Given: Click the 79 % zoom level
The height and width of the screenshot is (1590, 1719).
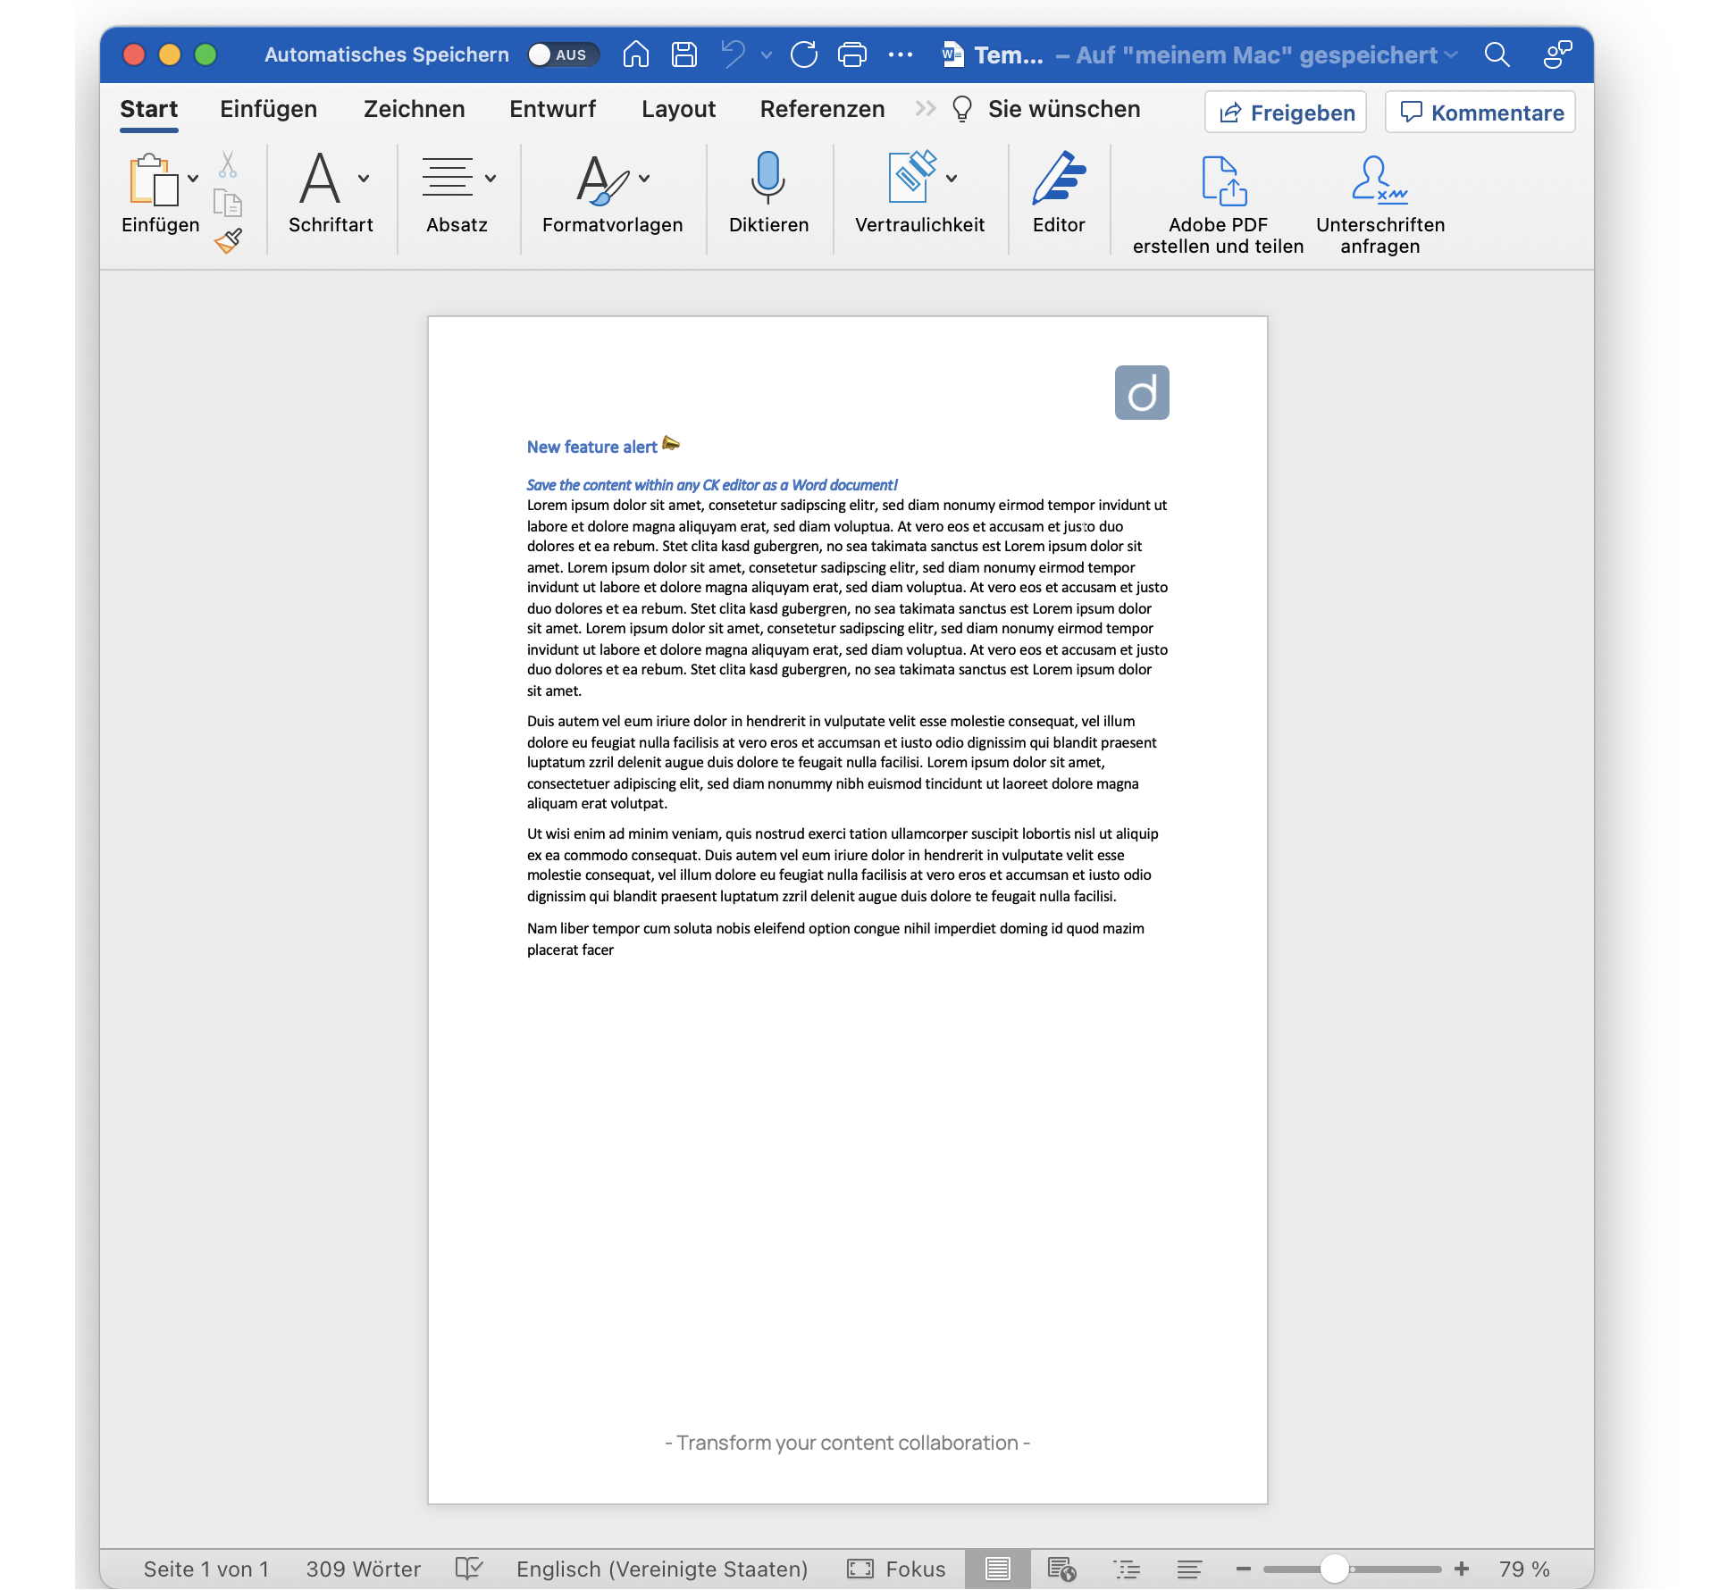Looking at the screenshot, I should pos(1524,1569).
